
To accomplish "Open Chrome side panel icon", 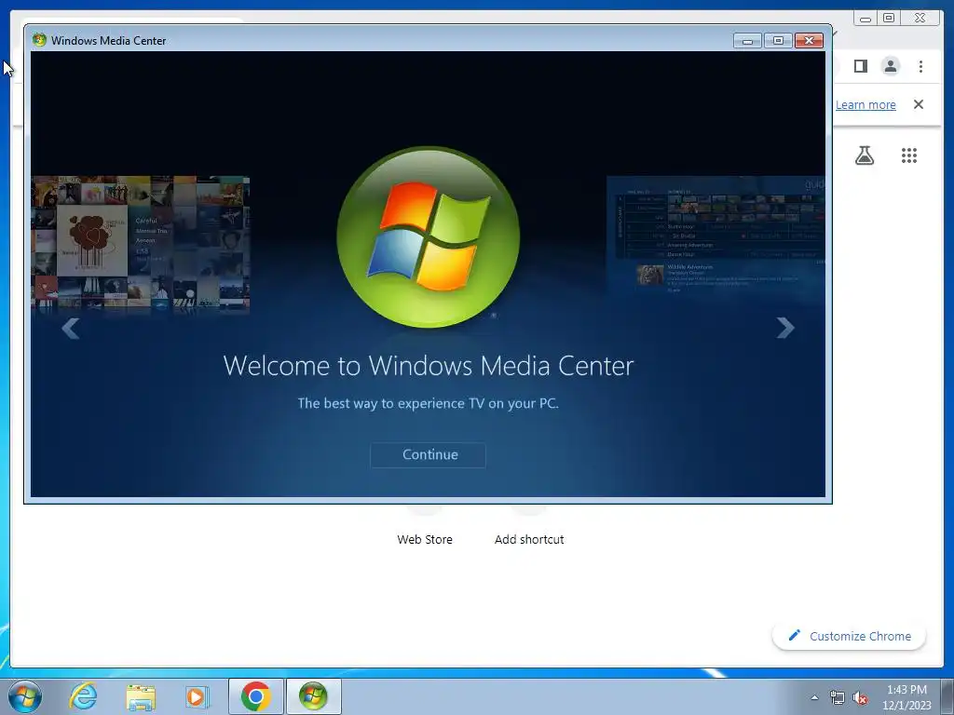I will tap(860, 66).
